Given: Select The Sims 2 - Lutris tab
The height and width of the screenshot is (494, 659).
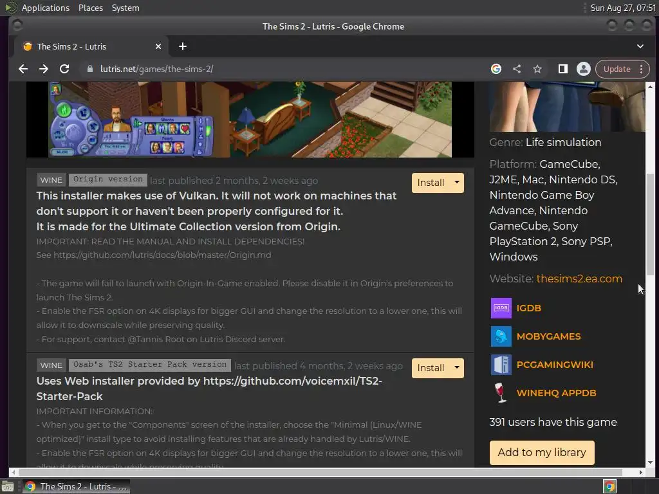Looking at the screenshot, I should click(90, 46).
